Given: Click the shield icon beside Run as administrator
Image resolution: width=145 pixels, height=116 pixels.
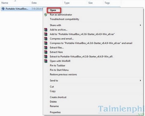Looking at the screenshot, I should point(46,15).
